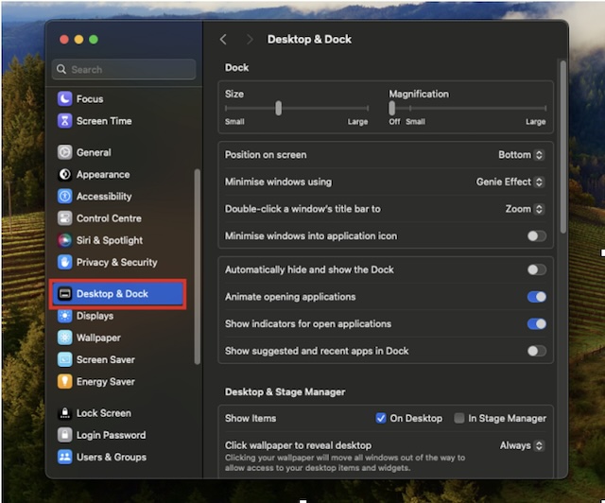Click the sidebar vertical scrollbar

coord(198,267)
